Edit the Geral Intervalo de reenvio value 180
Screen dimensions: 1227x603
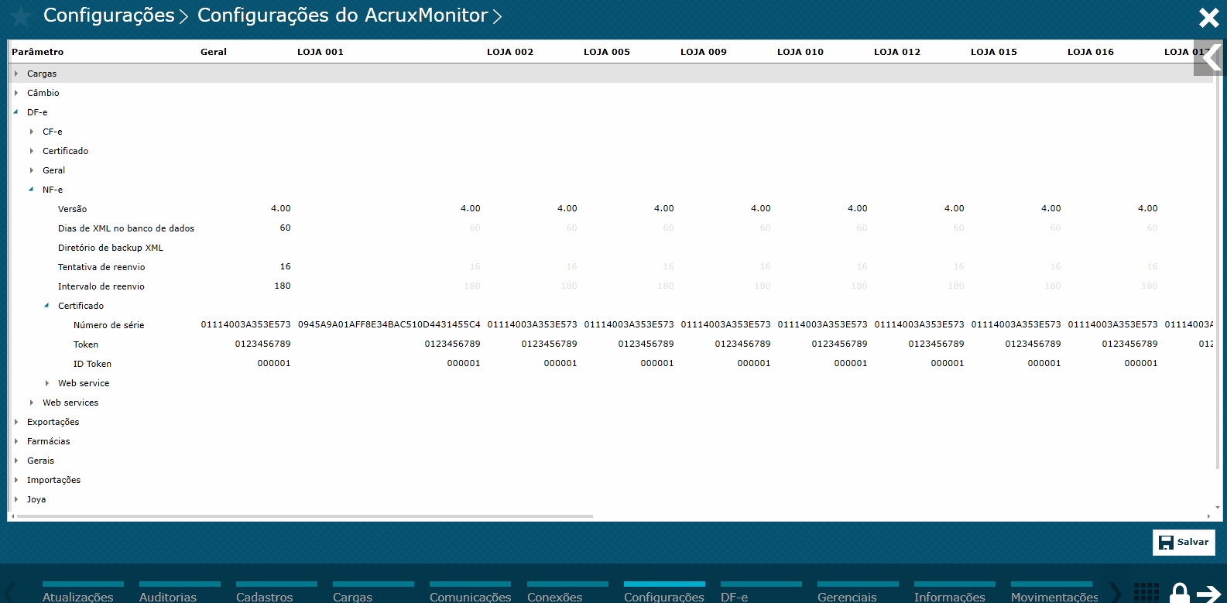(283, 286)
